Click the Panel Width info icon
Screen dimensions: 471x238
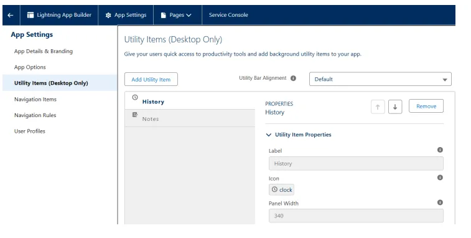tap(440, 202)
